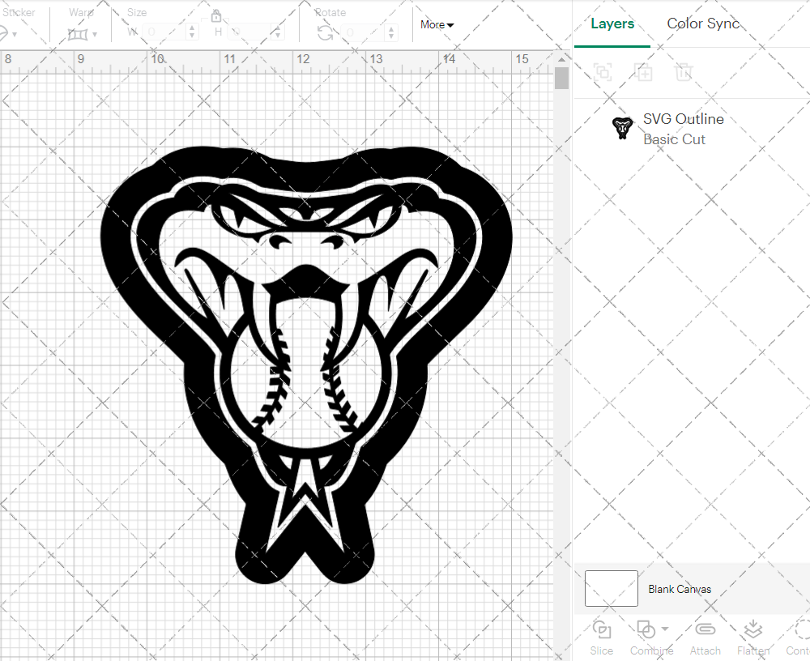Open the Sticker dropdown arrow
The image size is (810, 661).
click(x=15, y=32)
